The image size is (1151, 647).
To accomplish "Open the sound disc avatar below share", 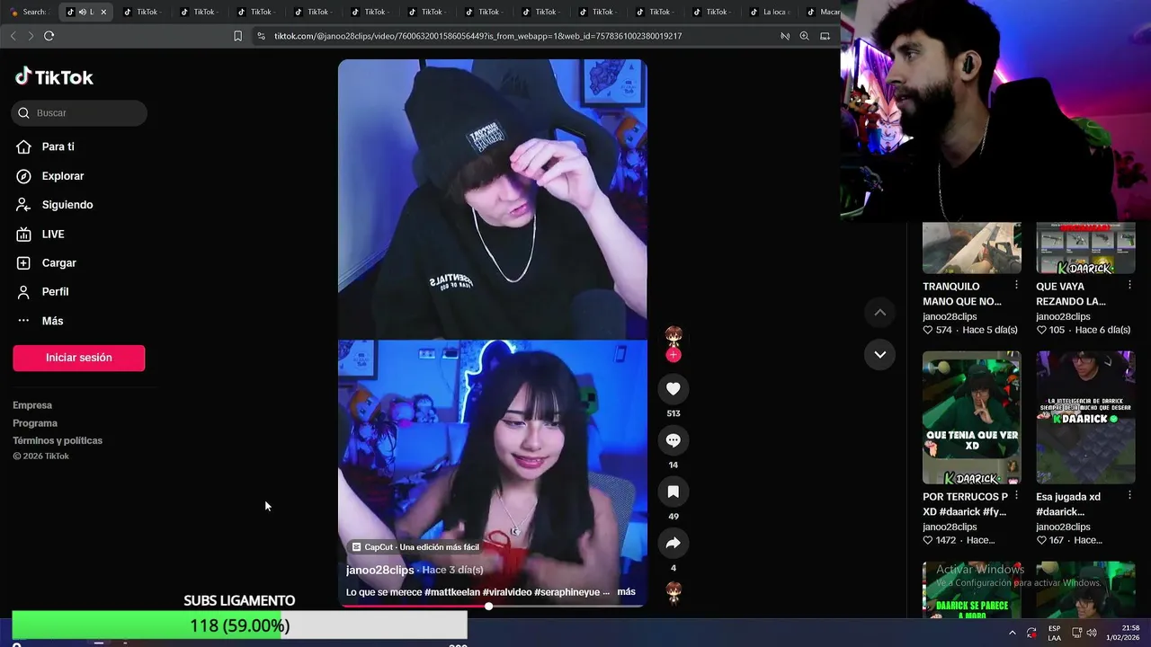I will tap(674, 591).
